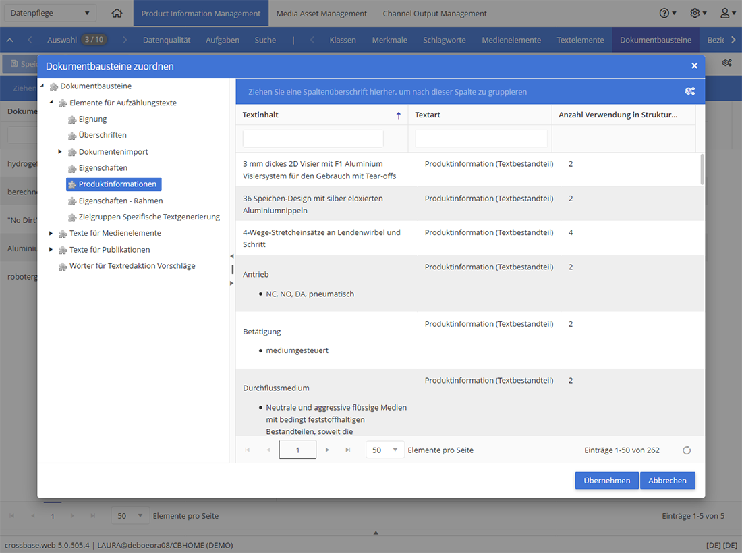This screenshot has height=553, width=742.
Task: Close the Dokumentbausteine zuordnen dialog
Action: click(x=694, y=66)
